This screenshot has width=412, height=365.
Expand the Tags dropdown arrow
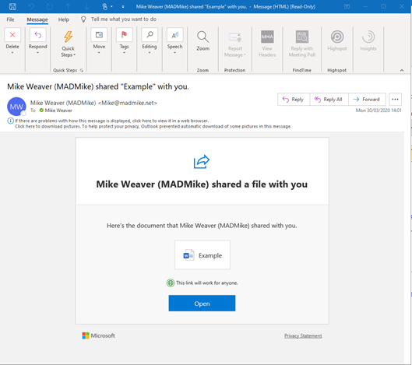tap(125, 53)
